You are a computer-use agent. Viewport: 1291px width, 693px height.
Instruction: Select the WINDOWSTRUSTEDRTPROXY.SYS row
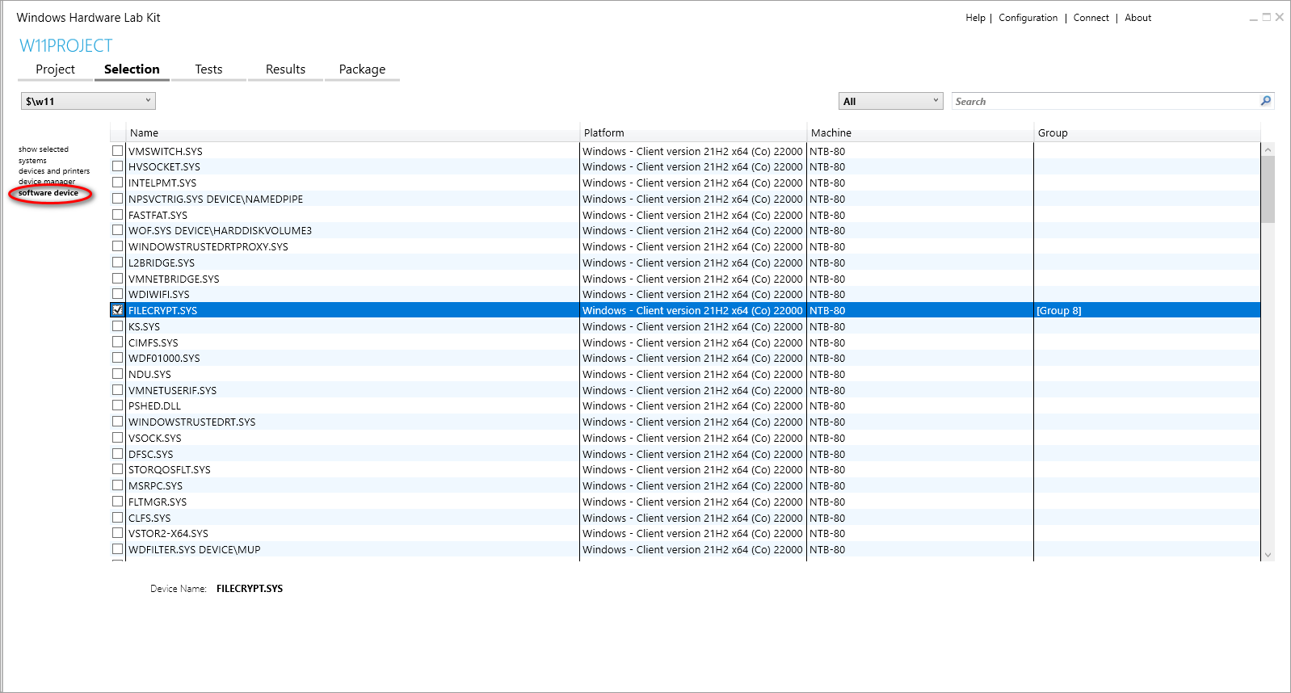pyautogui.click(x=685, y=246)
